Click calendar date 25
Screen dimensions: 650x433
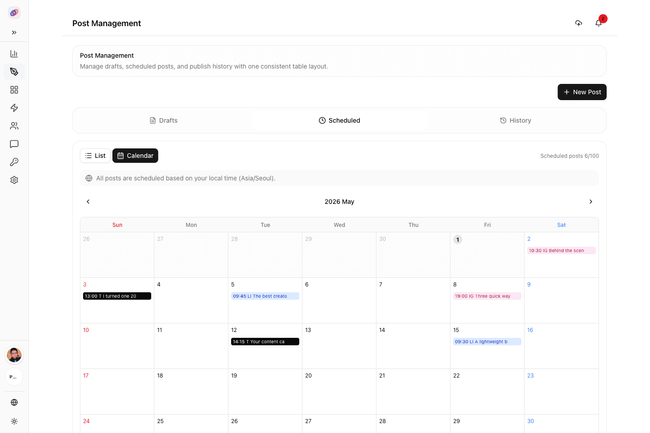pos(160,421)
